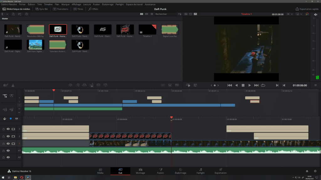
Task: Click the bypass color grades icon
Action: [x=307, y=14]
